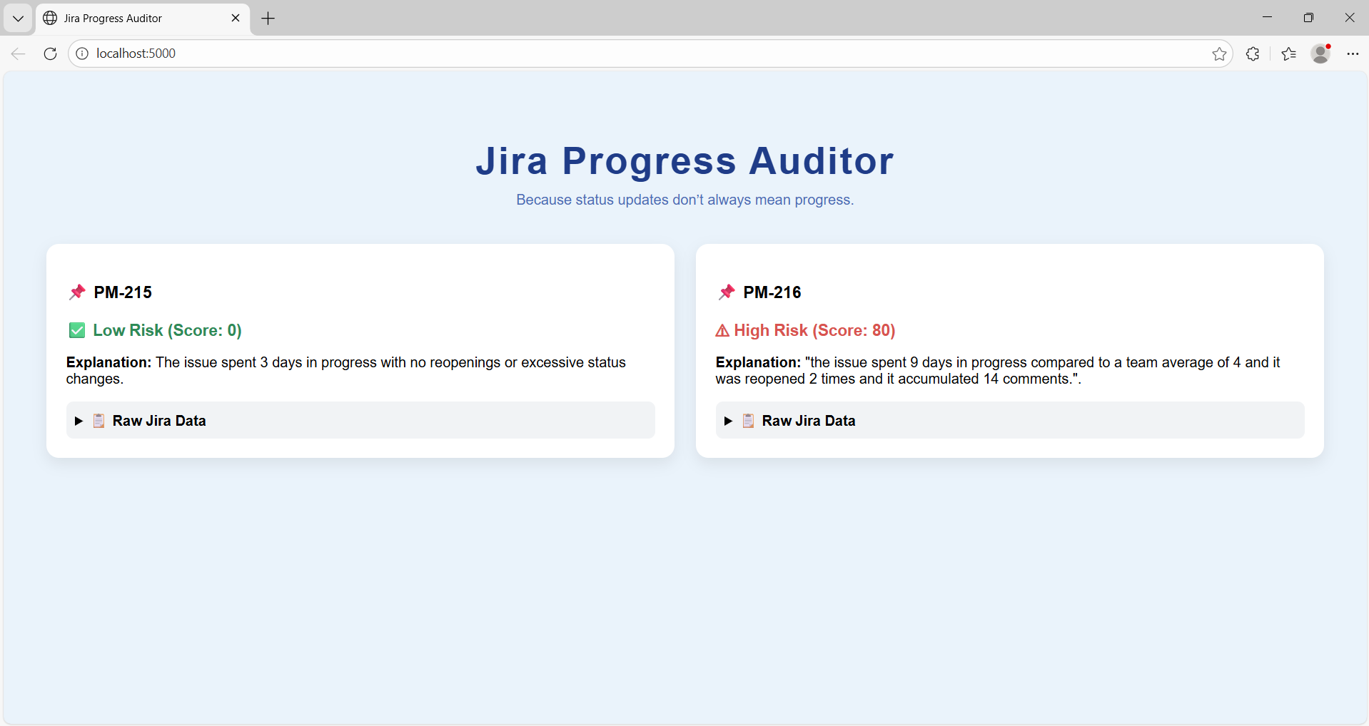
Task: Click the PM-215 issue heading
Action: point(123,292)
